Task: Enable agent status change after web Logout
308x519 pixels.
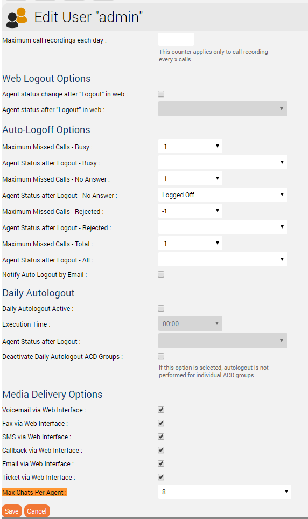Action: (x=161, y=94)
